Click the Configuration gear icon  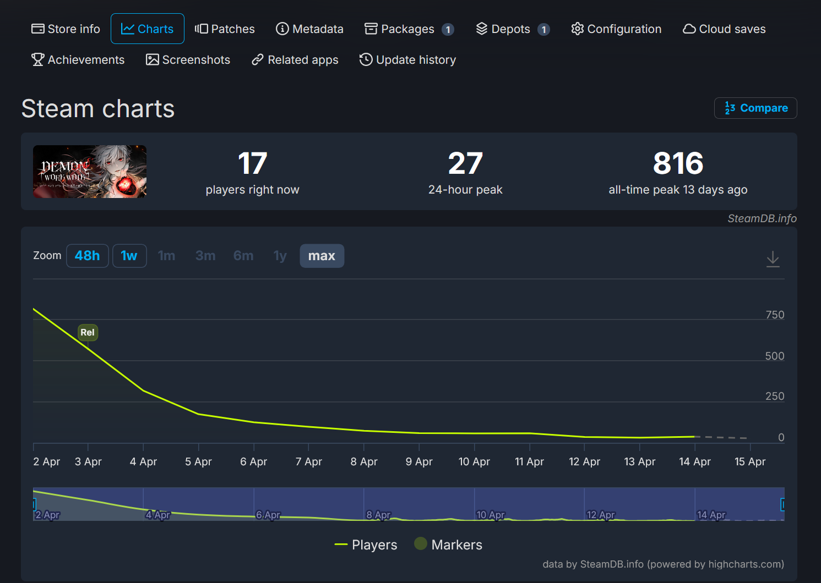[577, 29]
